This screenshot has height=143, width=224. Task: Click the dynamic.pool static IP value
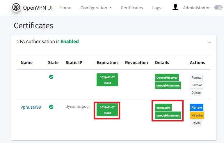[x=78, y=107]
